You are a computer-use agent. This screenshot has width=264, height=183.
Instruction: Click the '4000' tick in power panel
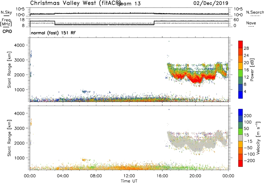click(x=19, y=45)
